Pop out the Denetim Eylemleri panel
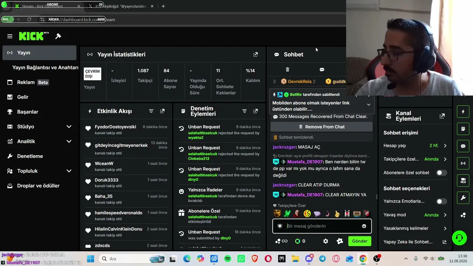This screenshot has height=266, width=473. (x=255, y=111)
